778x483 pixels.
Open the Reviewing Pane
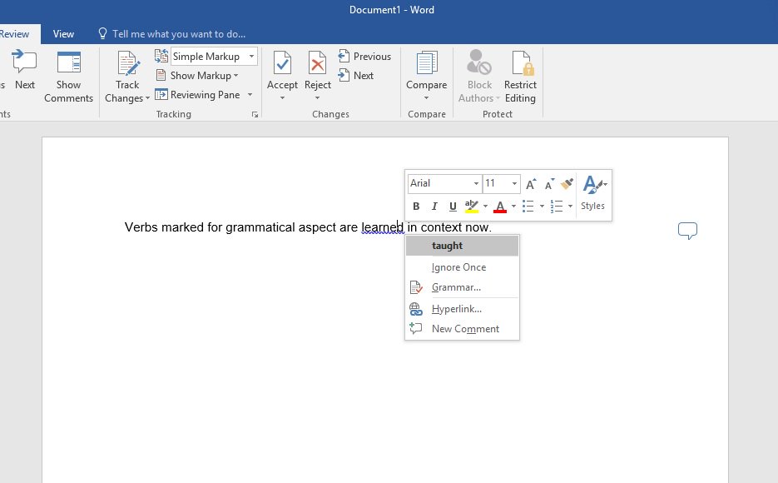pyautogui.click(x=199, y=95)
